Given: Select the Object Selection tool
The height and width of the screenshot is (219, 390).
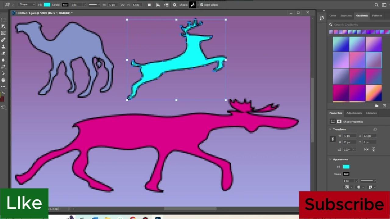Looking at the screenshot, I should 3,26.
